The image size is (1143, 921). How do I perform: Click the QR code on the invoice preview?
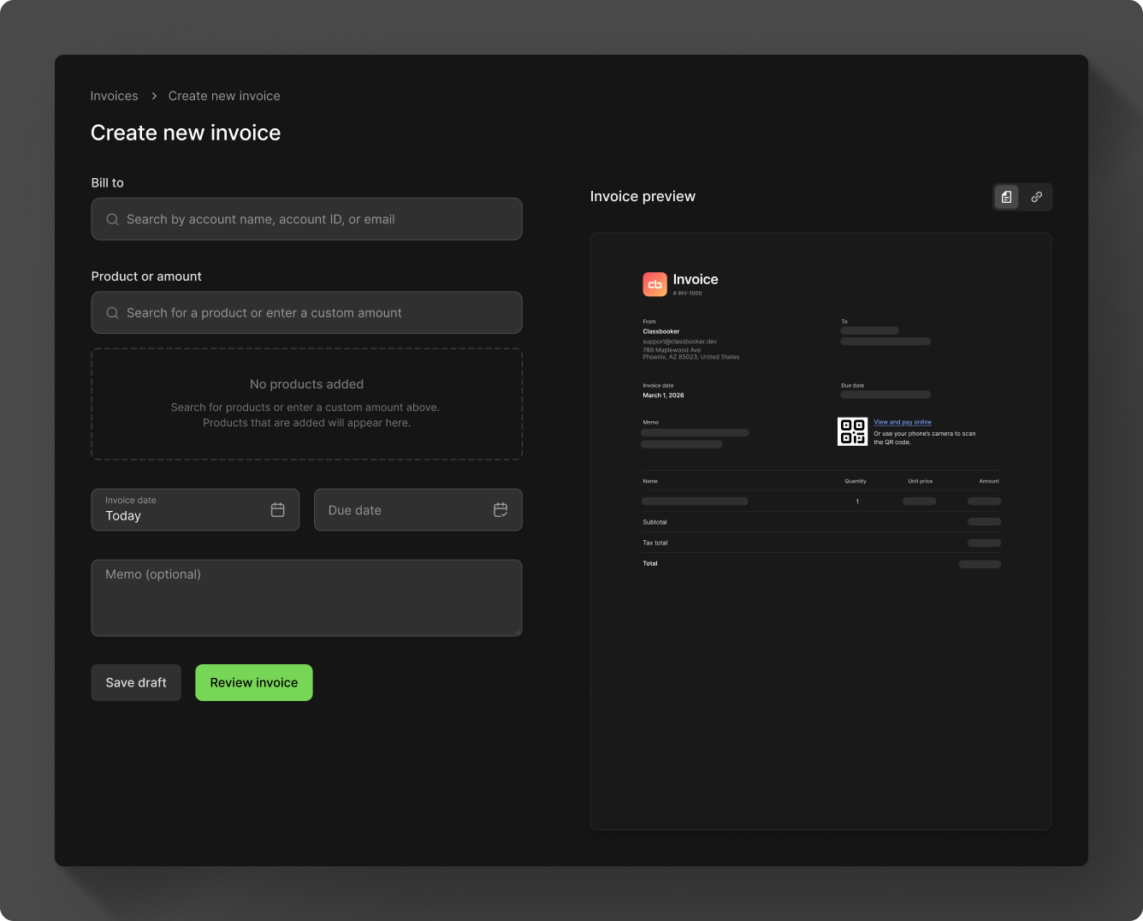click(x=852, y=431)
